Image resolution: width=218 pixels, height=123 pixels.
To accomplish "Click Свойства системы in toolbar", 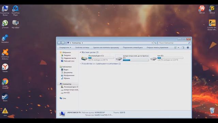I will (82, 48).
